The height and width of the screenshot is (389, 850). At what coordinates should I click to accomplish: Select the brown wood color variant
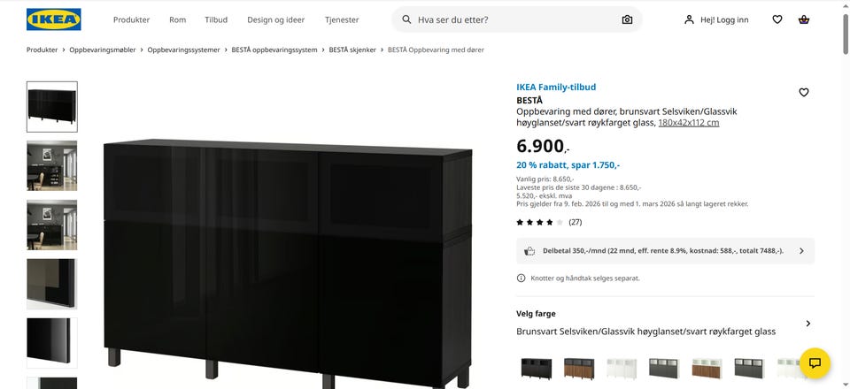coord(579,368)
